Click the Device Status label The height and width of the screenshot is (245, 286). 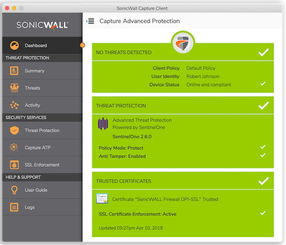coord(165,84)
